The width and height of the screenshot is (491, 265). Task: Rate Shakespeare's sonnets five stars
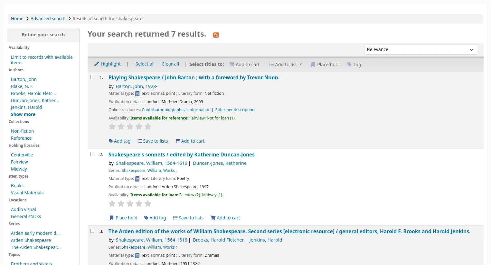click(x=148, y=204)
